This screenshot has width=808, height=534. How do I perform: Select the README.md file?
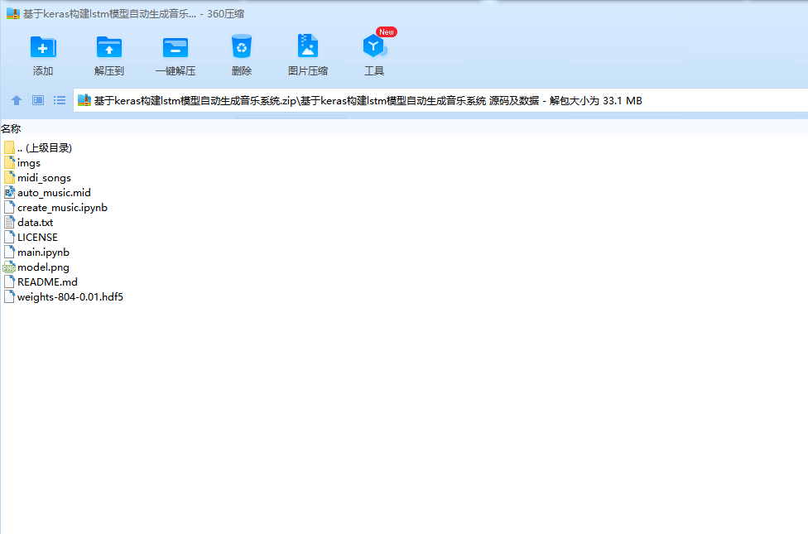point(41,282)
